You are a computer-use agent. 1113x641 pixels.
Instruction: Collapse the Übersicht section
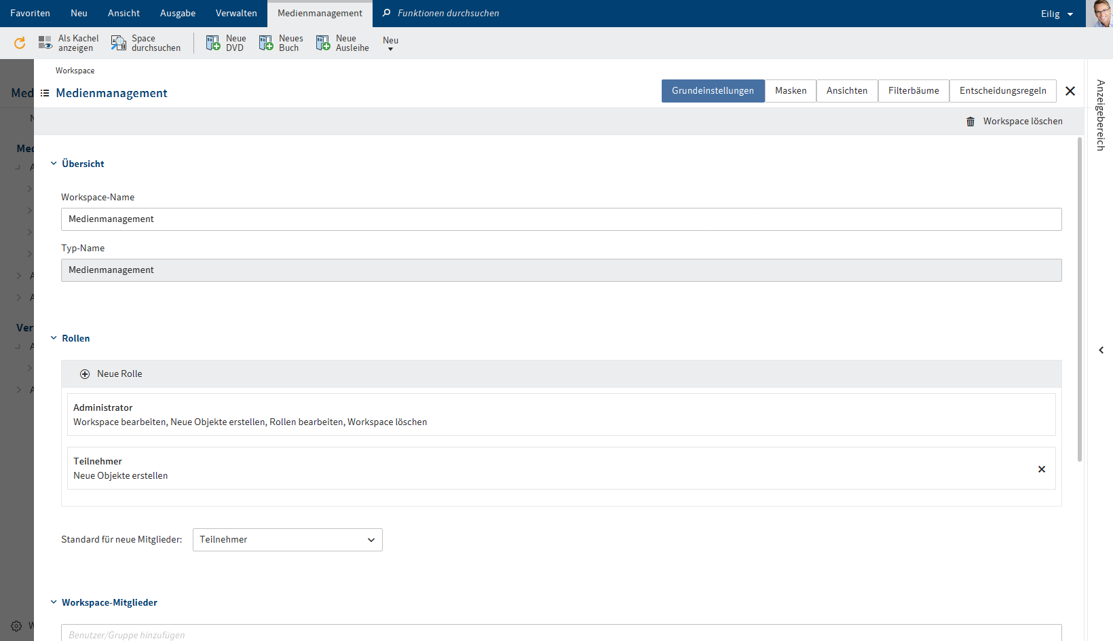pos(54,164)
